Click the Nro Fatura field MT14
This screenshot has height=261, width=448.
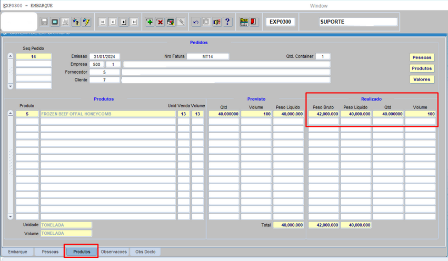[207, 56]
